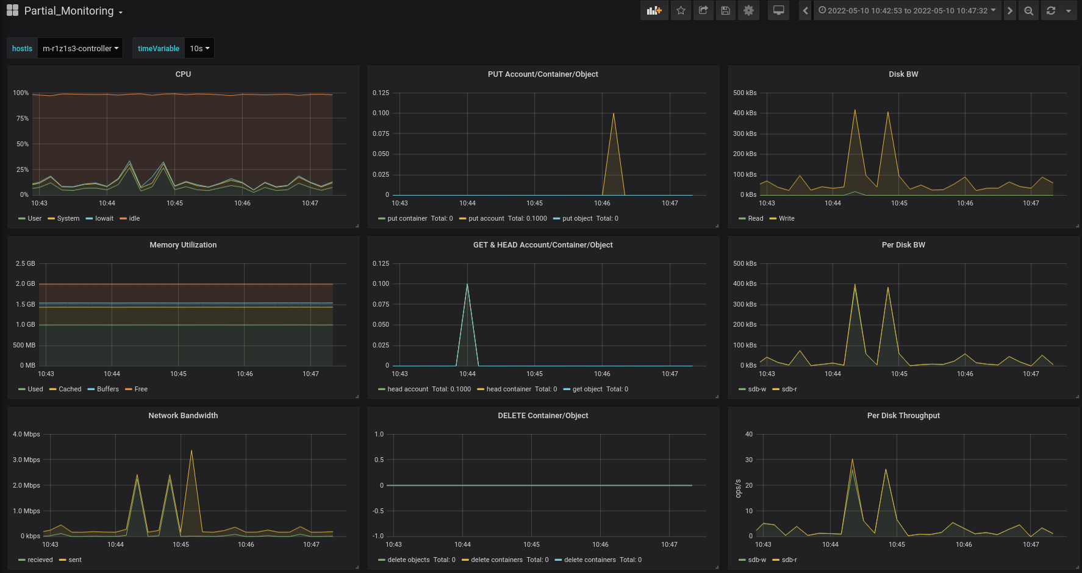Toggle Cached series in Memory legend
Image resolution: width=1082 pixels, height=573 pixels.
tap(70, 389)
